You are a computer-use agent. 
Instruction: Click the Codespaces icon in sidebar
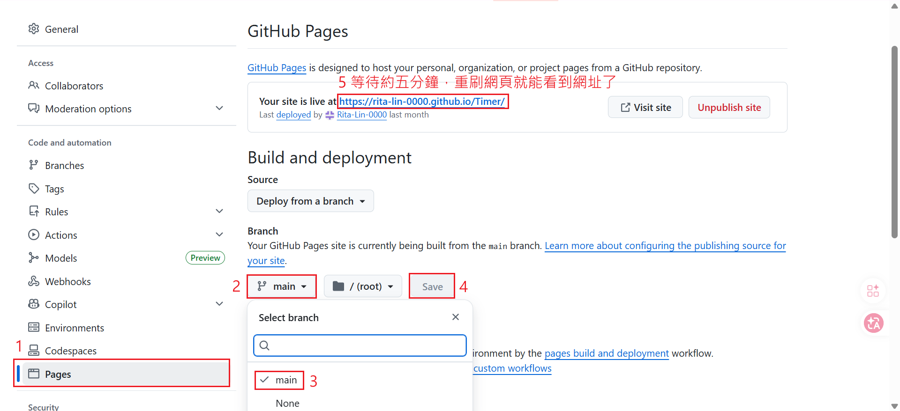[x=33, y=351]
